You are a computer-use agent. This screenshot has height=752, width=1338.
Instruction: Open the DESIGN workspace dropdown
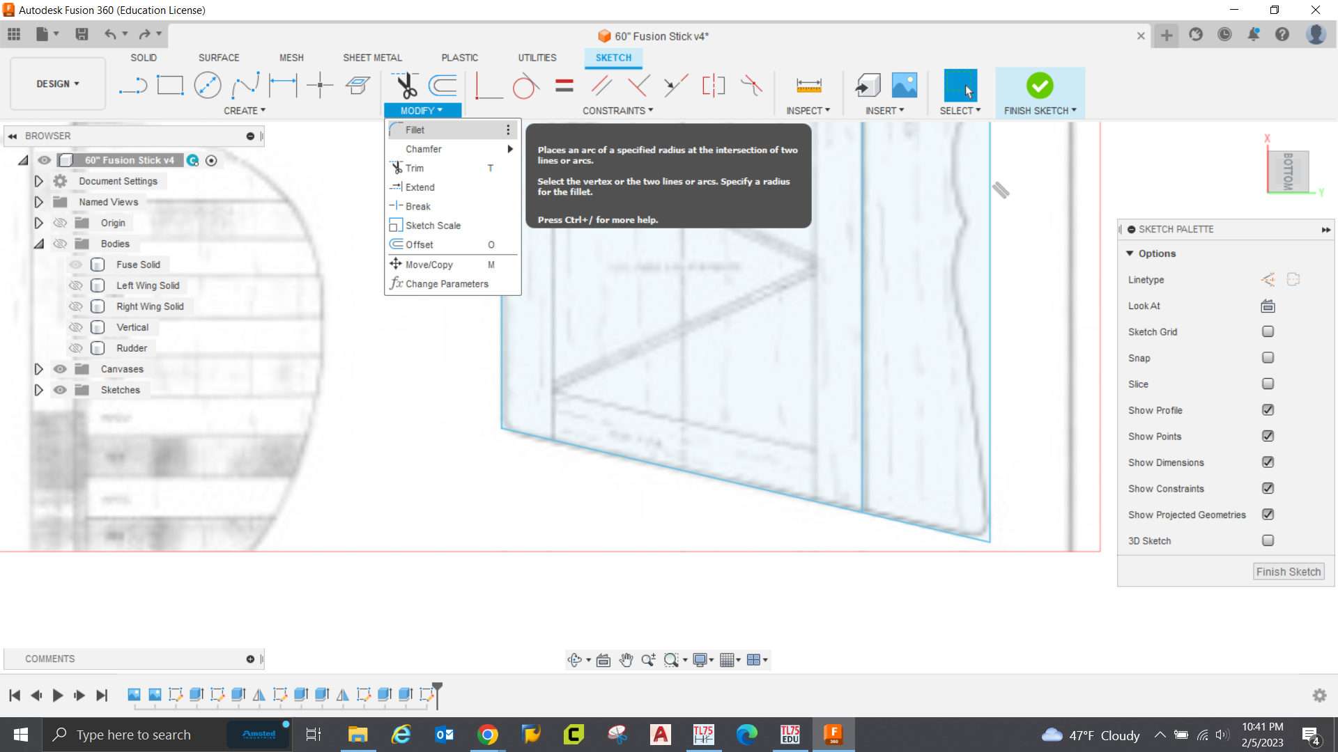click(58, 84)
